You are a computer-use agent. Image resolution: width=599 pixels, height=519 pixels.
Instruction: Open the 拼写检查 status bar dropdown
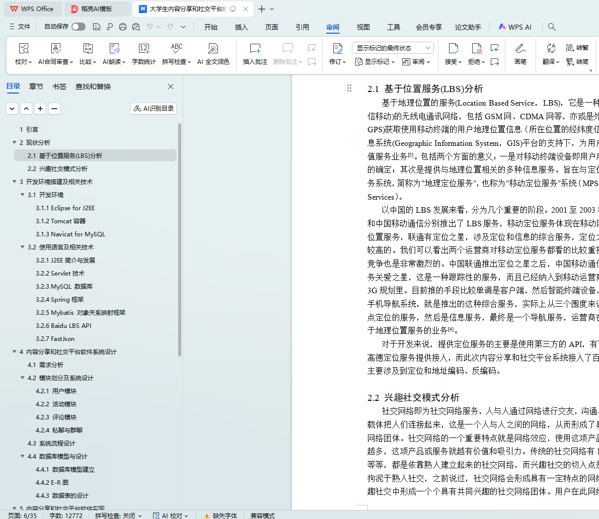tap(118, 515)
